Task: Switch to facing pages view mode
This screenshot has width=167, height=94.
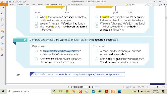Action: pos(131,87)
